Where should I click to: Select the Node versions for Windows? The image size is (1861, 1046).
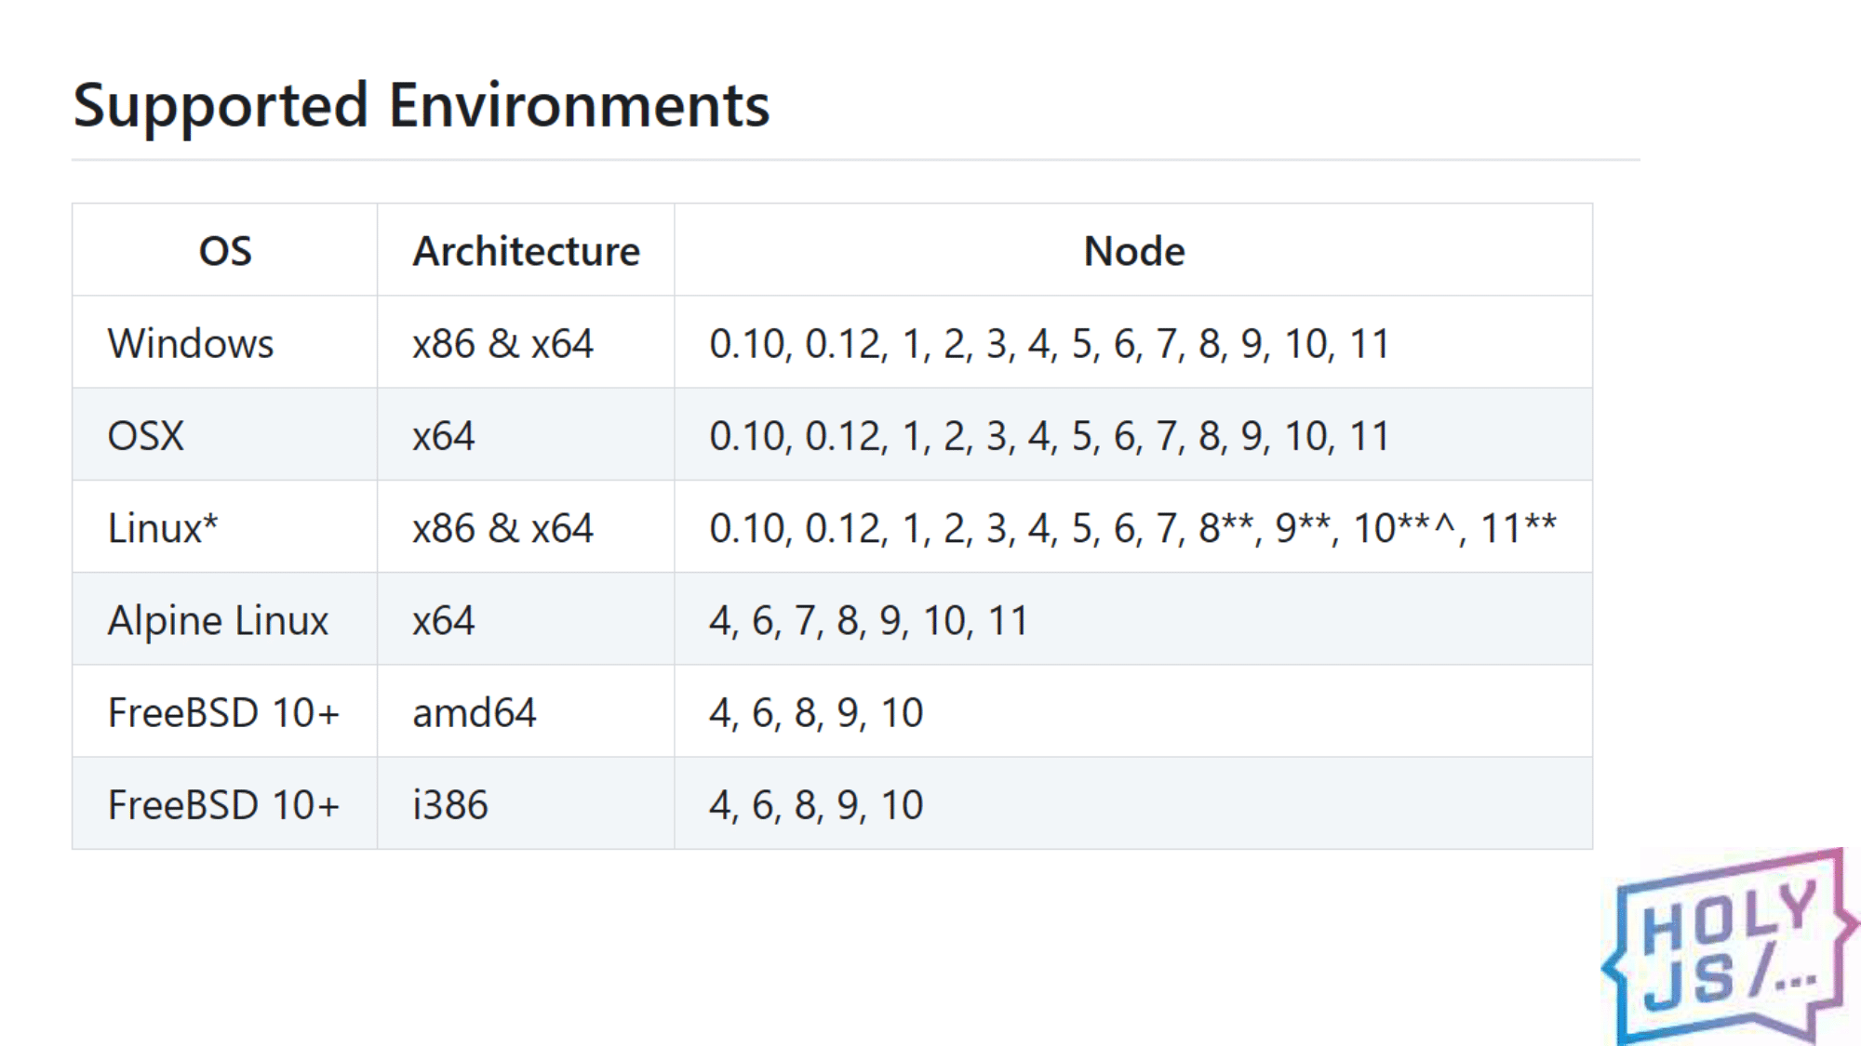point(1049,343)
